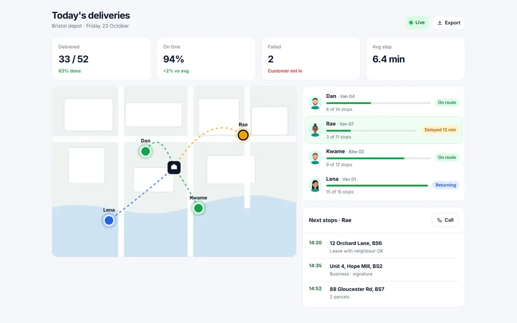The image size is (517, 323).
Task: Click 'Leave with neighbour OK' note
Action: (357, 251)
